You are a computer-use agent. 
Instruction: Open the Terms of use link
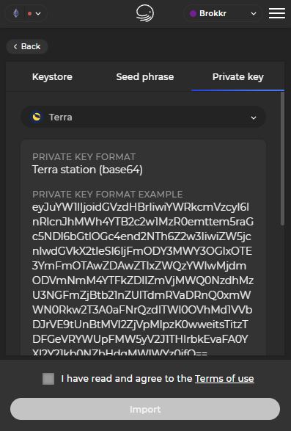(224, 378)
